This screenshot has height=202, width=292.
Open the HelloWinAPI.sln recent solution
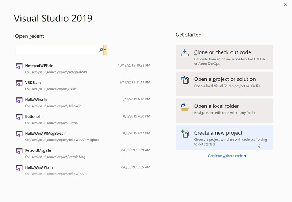39,167
